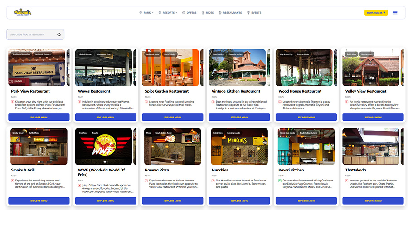408x230 pixels.
Task: Explore menu for Vintage Kitchen Restaurant
Action: pos(239,117)
